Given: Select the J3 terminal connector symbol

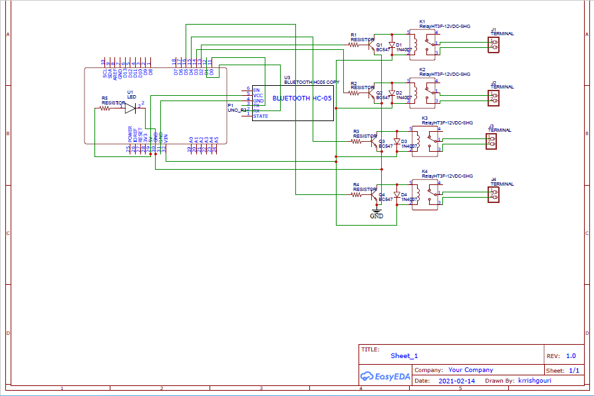Looking at the screenshot, I should click(x=492, y=140).
